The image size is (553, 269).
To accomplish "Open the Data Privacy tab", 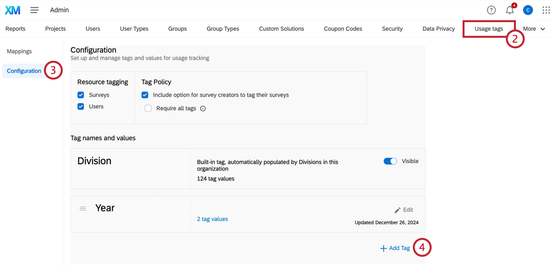I will [438, 29].
